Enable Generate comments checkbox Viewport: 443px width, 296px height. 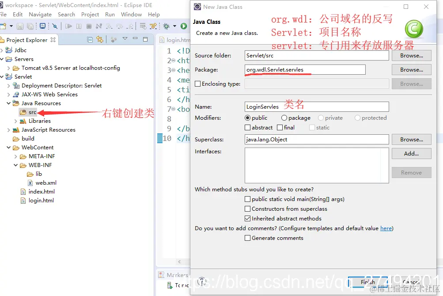(247, 238)
